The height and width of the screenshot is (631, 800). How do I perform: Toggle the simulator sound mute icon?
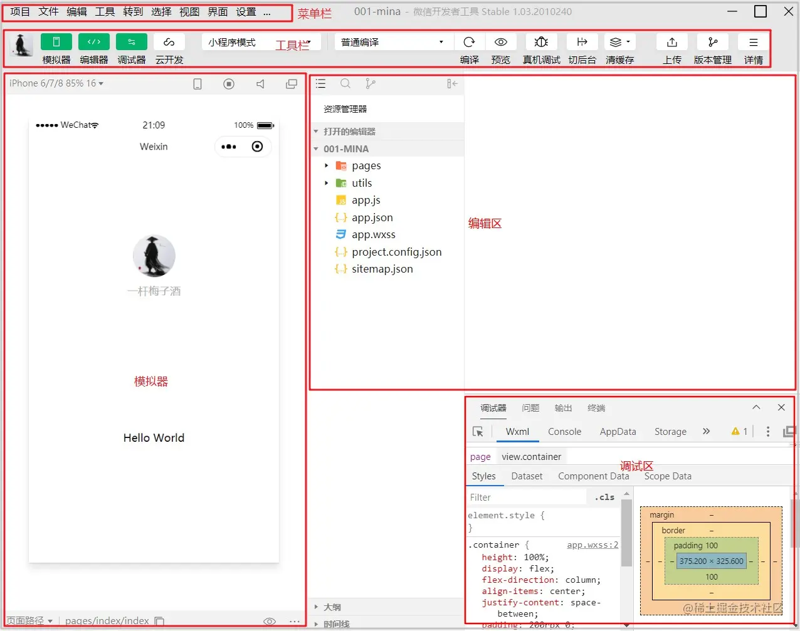click(260, 84)
